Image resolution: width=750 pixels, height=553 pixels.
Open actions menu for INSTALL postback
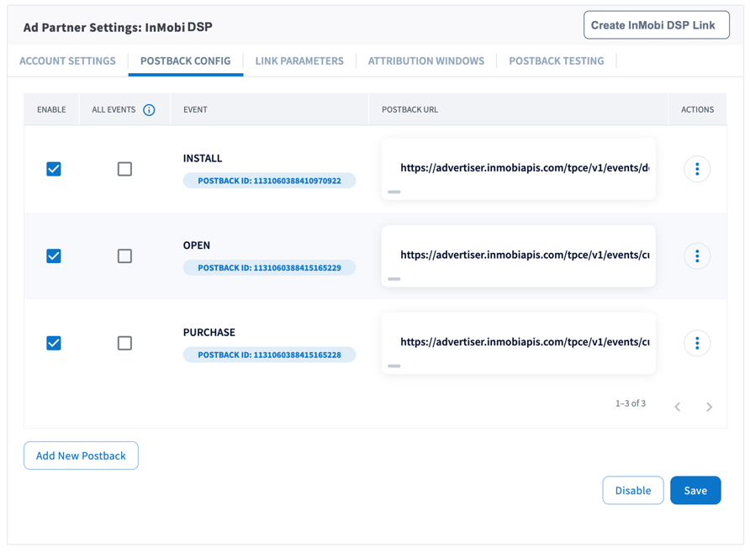pyautogui.click(x=697, y=169)
